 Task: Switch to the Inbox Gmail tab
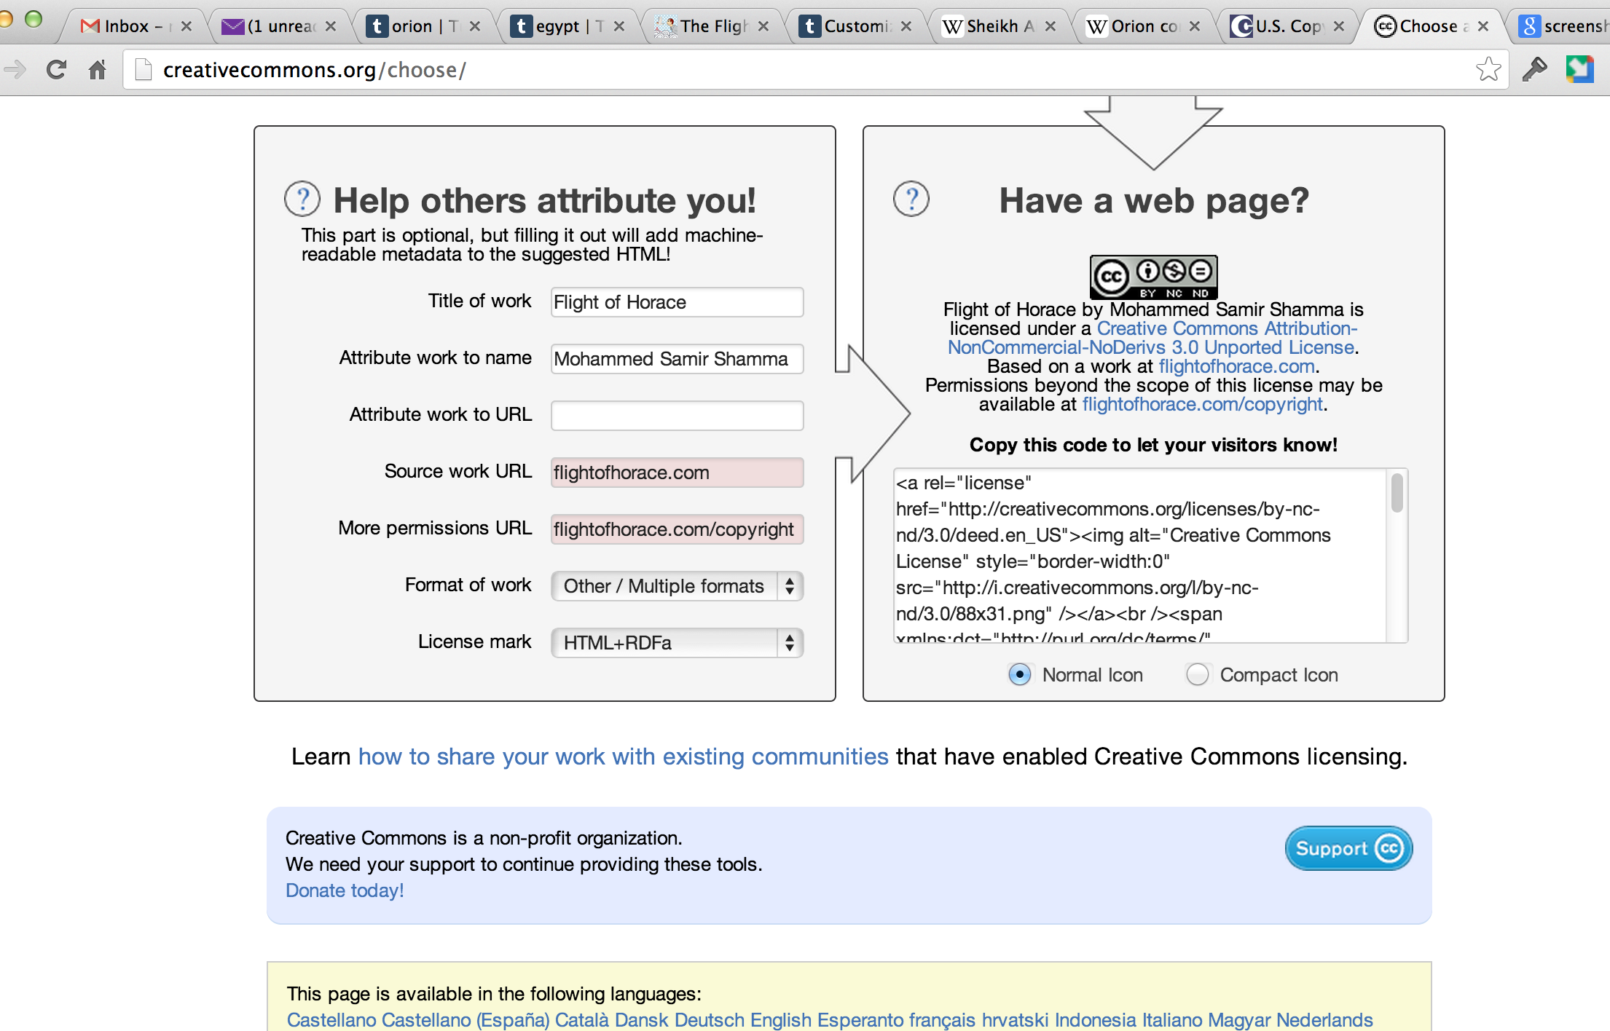(x=125, y=27)
